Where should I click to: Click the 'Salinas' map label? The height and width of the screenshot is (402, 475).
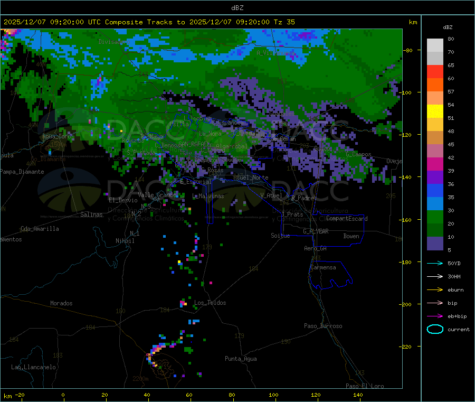click(x=91, y=214)
